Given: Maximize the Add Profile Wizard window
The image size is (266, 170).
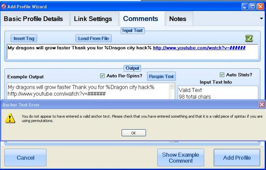Looking at the screenshot, I should [x=253, y=6].
